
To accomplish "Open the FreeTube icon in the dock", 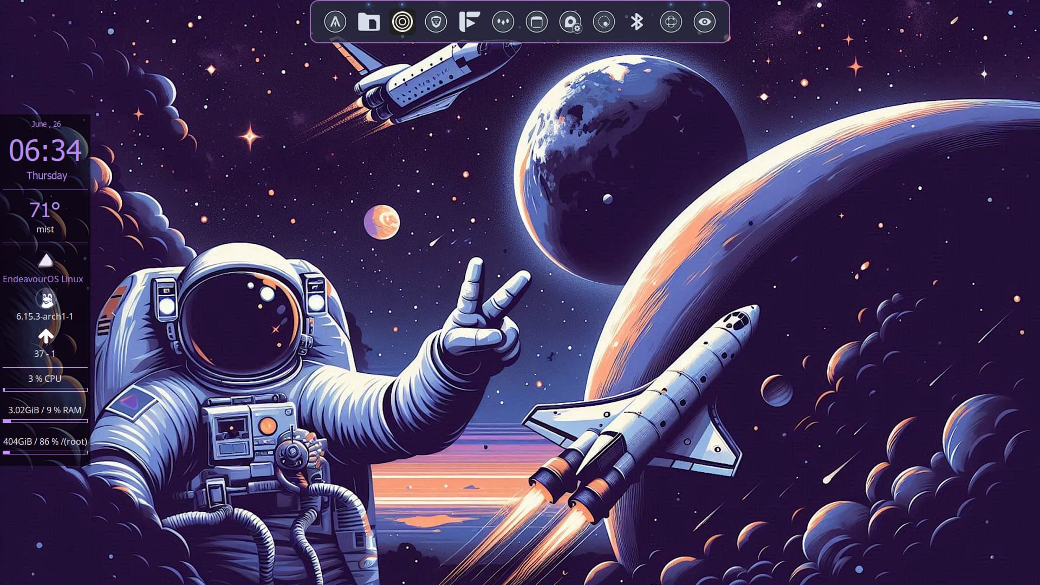I will click(469, 22).
